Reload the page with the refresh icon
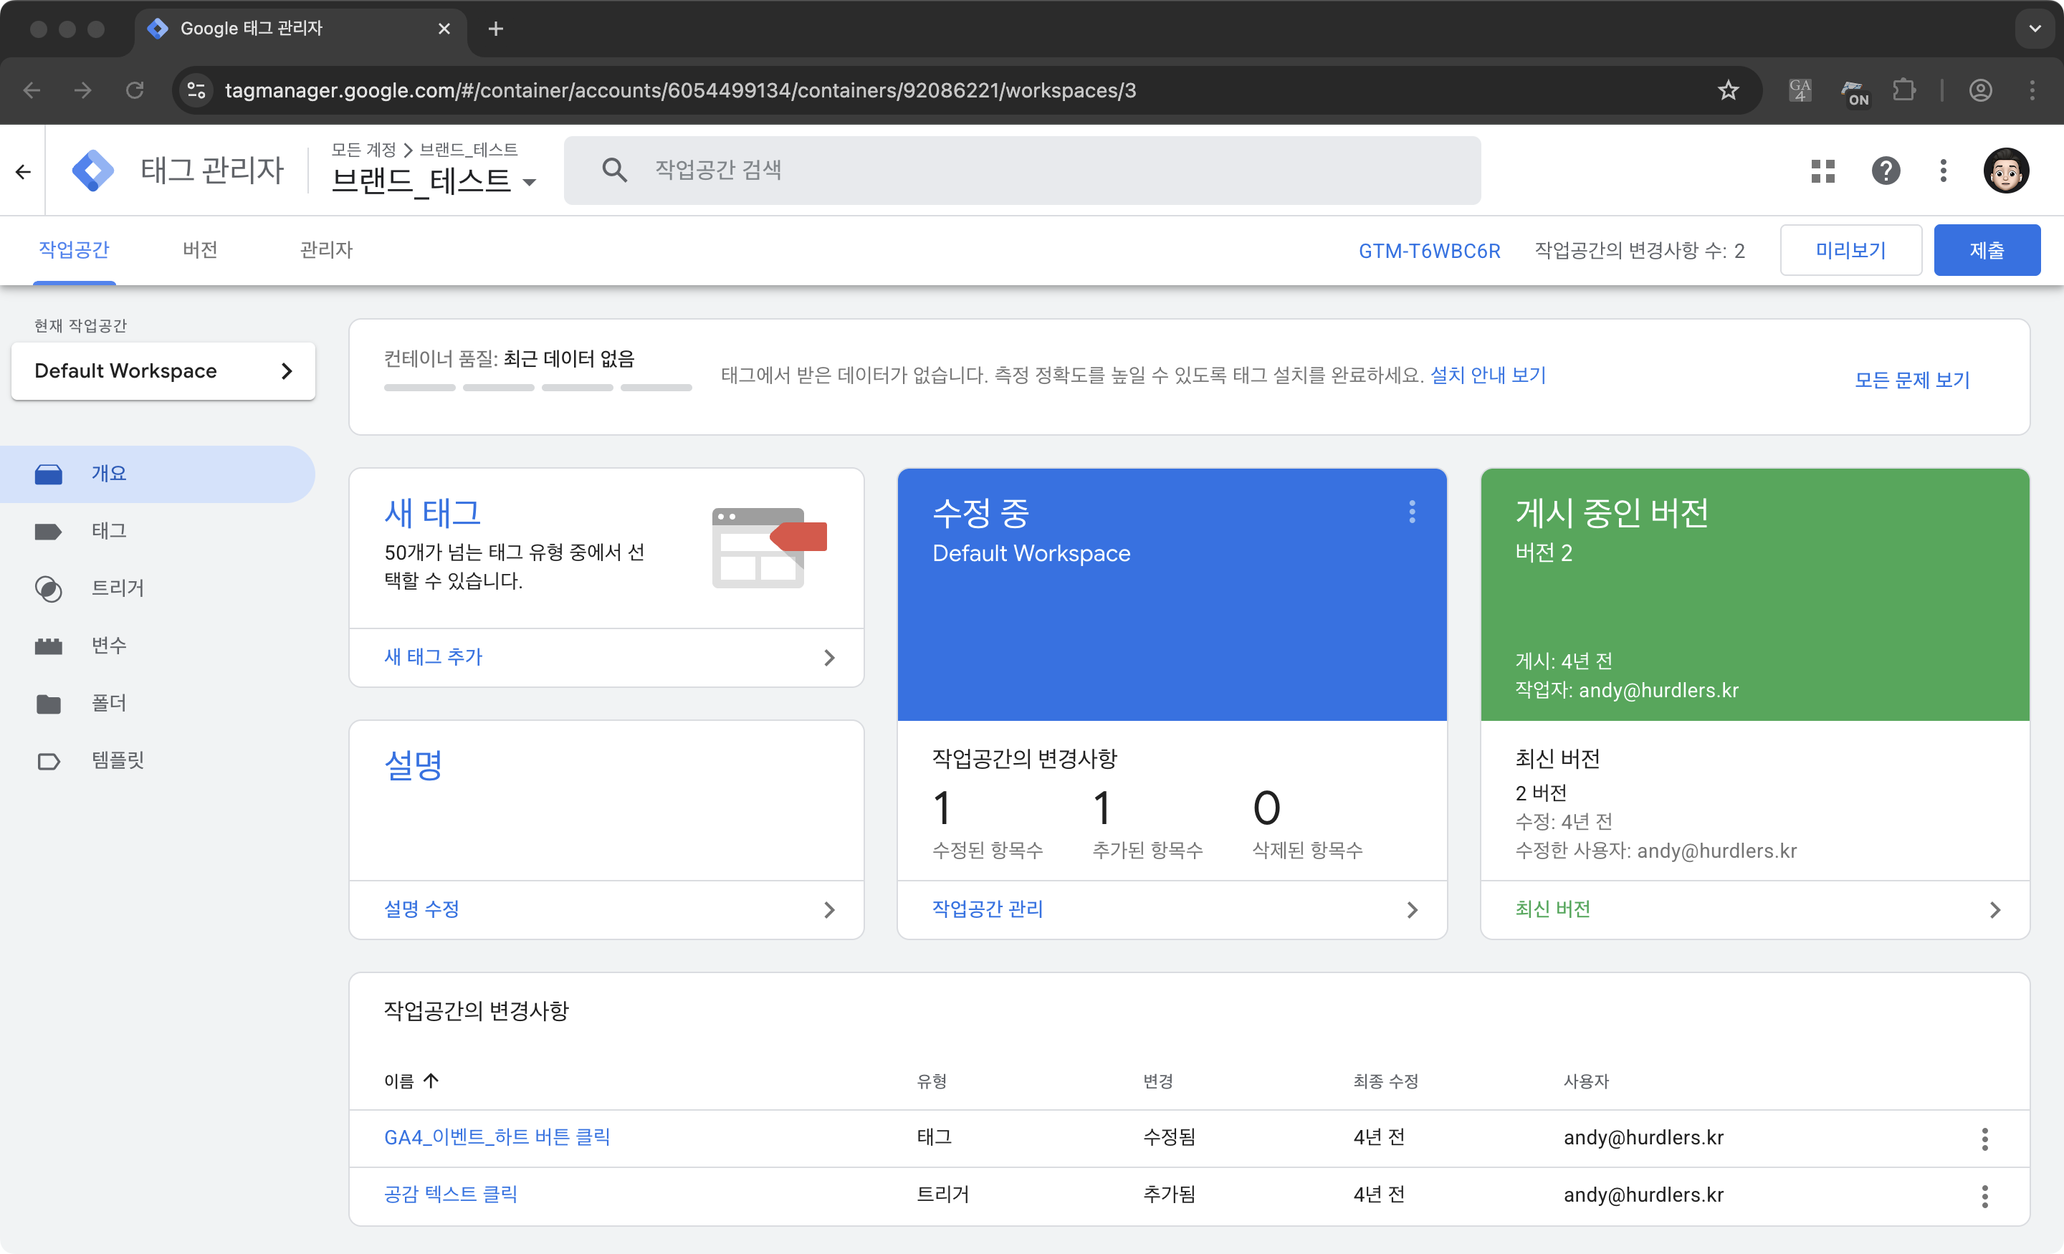The width and height of the screenshot is (2064, 1254). pos(134,90)
